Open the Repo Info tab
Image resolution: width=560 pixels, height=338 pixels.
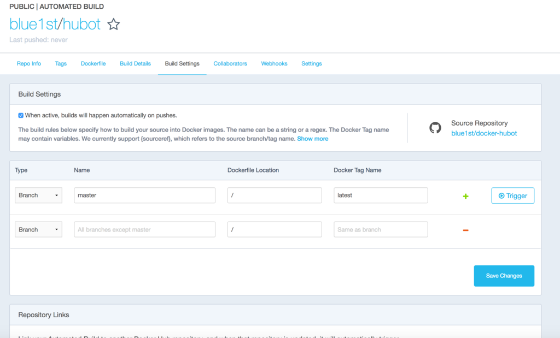29,63
